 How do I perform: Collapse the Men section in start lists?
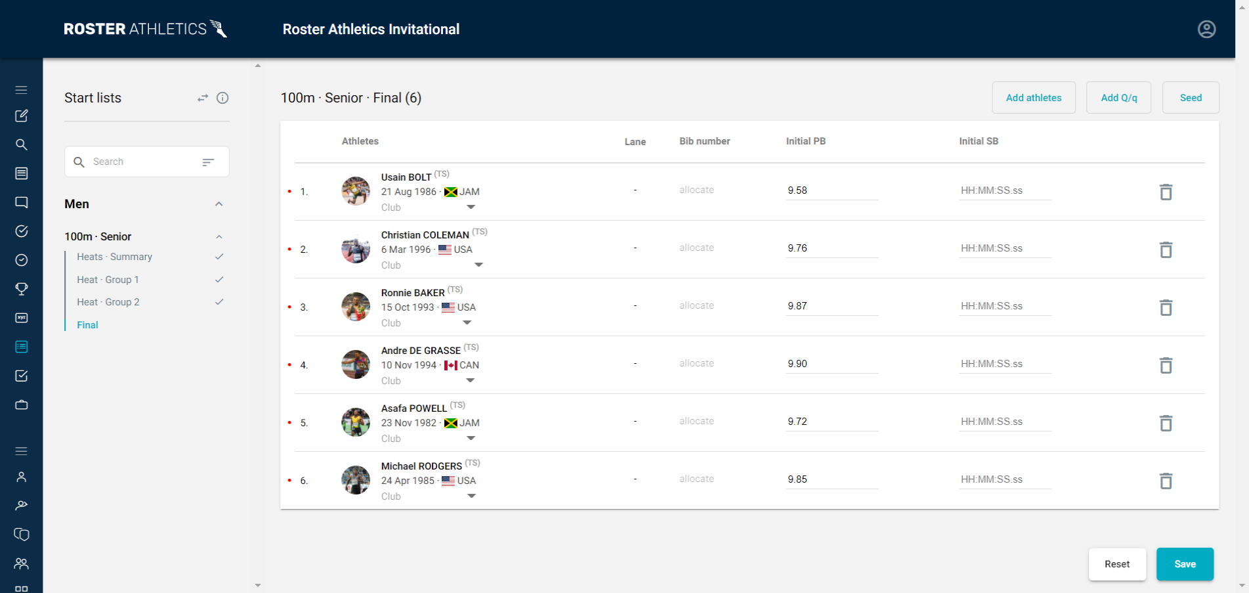(219, 204)
